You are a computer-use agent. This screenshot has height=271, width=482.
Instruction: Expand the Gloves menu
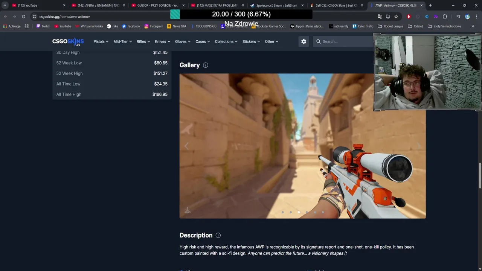(183, 41)
